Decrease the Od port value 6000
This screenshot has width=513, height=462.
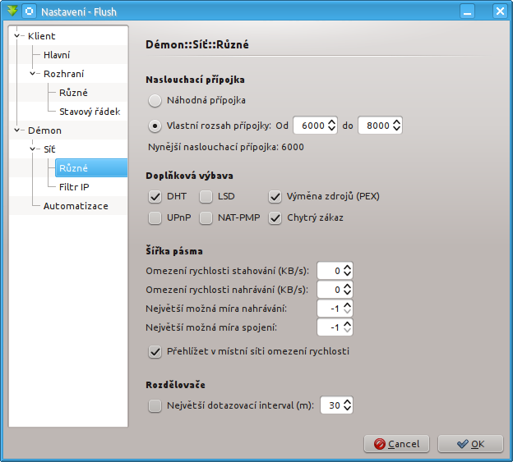(332, 130)
